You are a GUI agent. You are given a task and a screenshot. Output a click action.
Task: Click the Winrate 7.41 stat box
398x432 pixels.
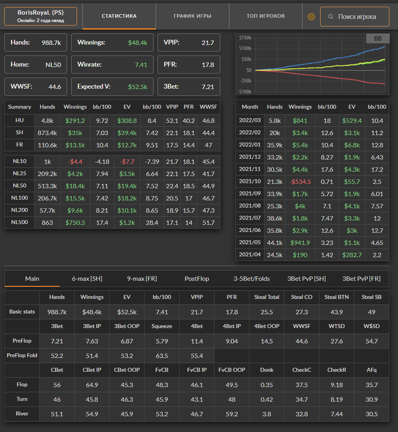pos(112,65)
